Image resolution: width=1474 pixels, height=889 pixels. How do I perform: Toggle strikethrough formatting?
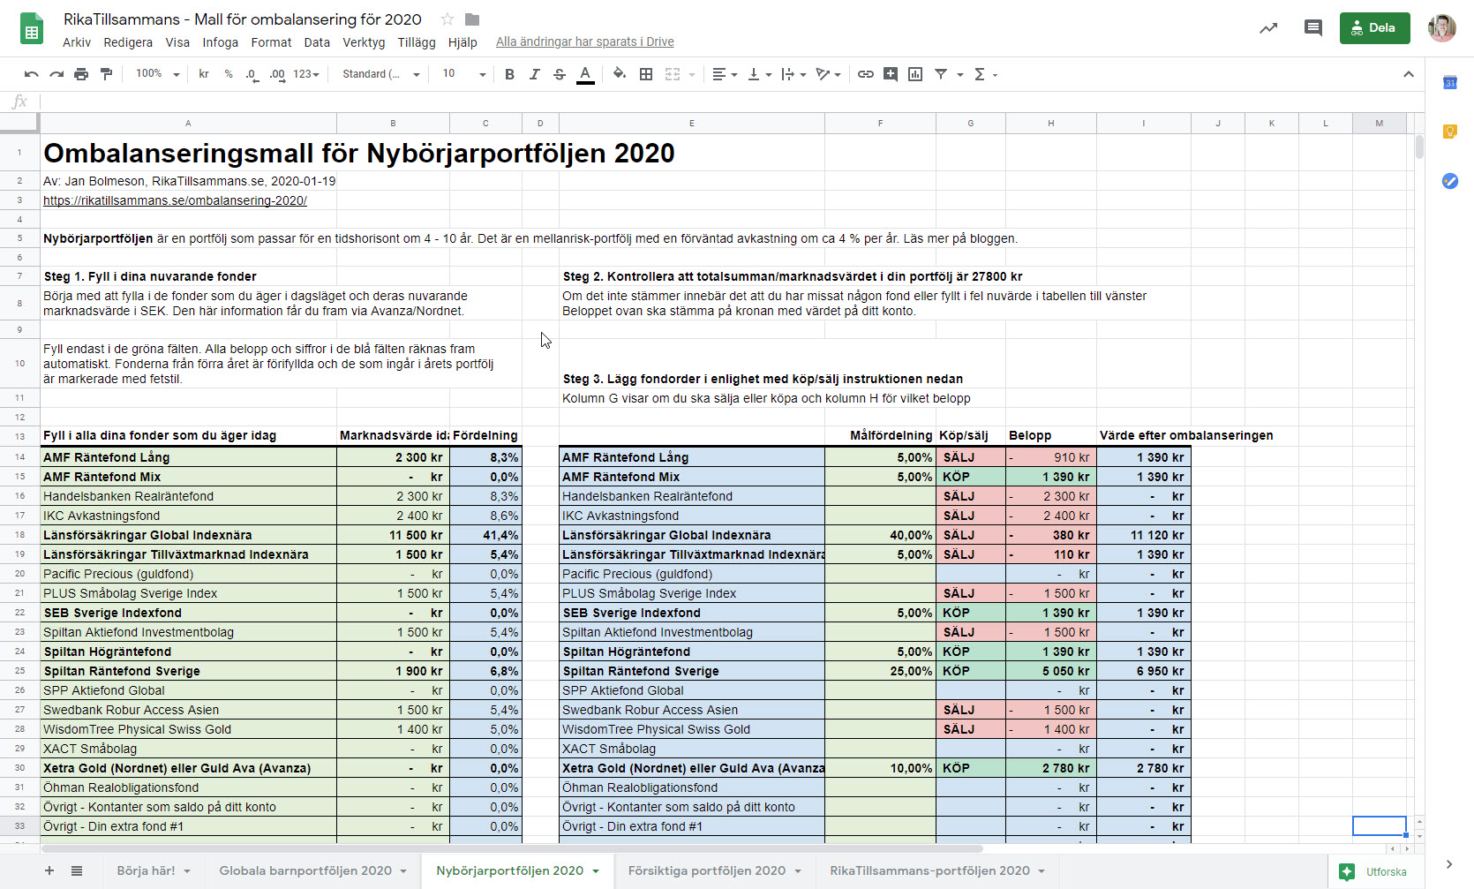559,74
